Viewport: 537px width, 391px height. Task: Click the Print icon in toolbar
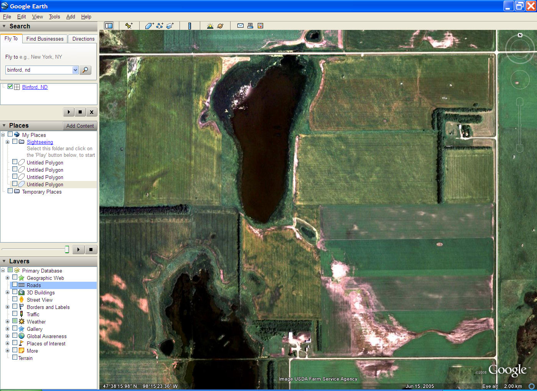pyautogui.click(x=250, y=26)
